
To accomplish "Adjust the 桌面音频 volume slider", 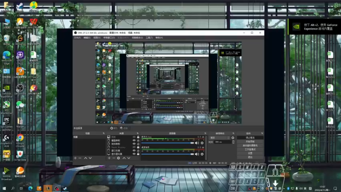I will click(168, 154).
